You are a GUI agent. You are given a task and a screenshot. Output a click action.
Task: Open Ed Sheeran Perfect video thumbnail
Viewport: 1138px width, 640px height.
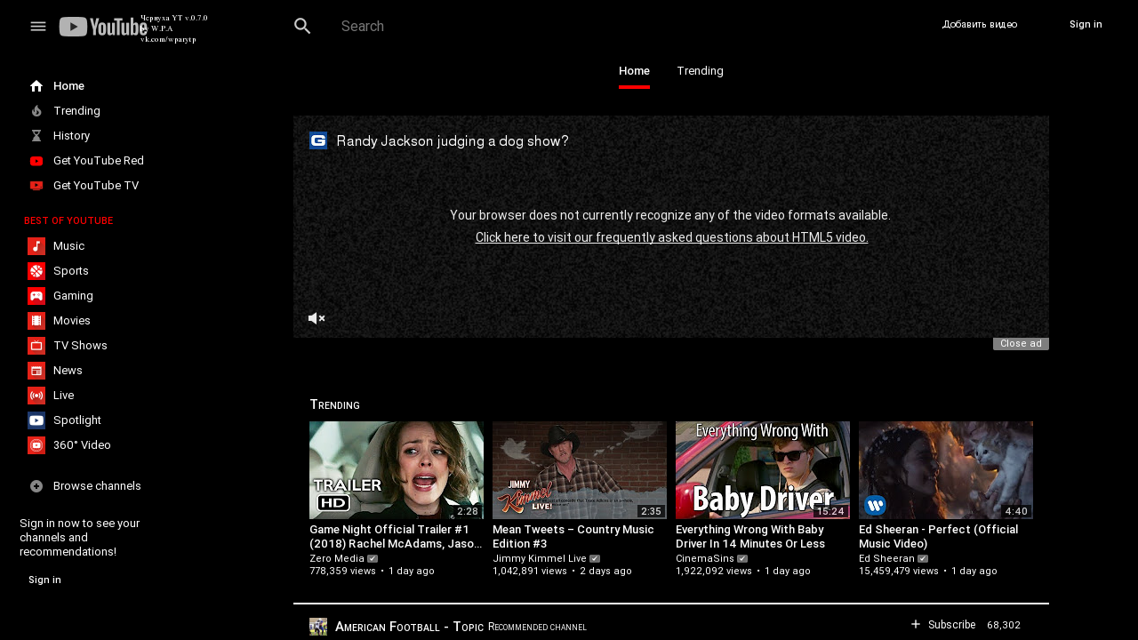coord(946,470)
